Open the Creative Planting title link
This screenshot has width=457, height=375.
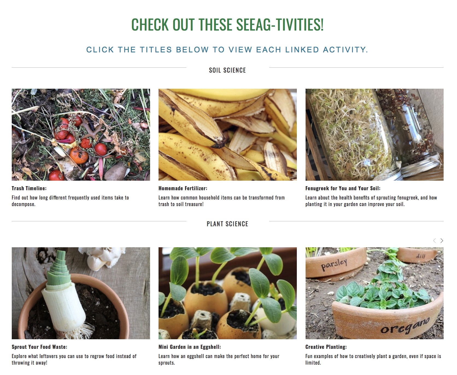coord(326,347)
